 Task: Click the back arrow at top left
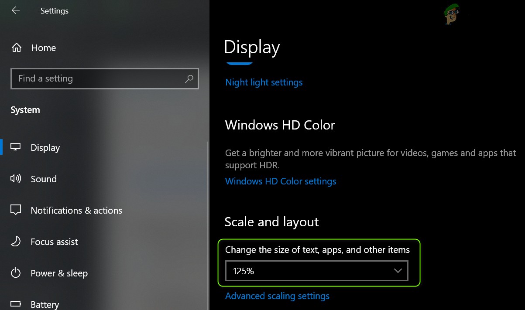point(15,10)
